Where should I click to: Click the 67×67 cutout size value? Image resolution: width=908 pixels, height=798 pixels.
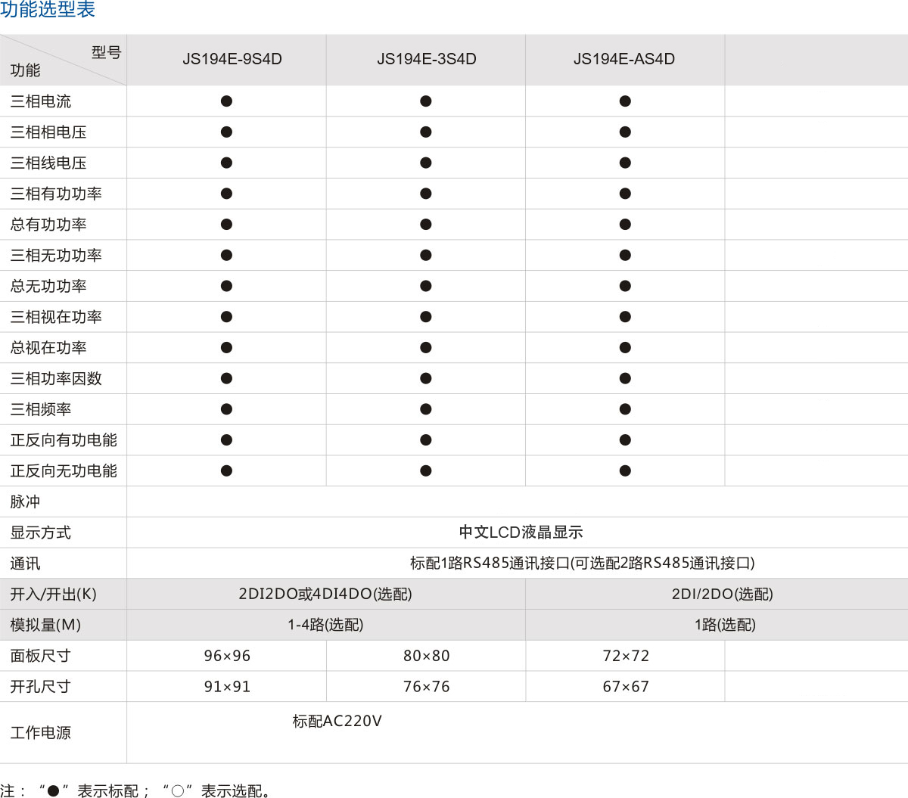click(626, 687)
